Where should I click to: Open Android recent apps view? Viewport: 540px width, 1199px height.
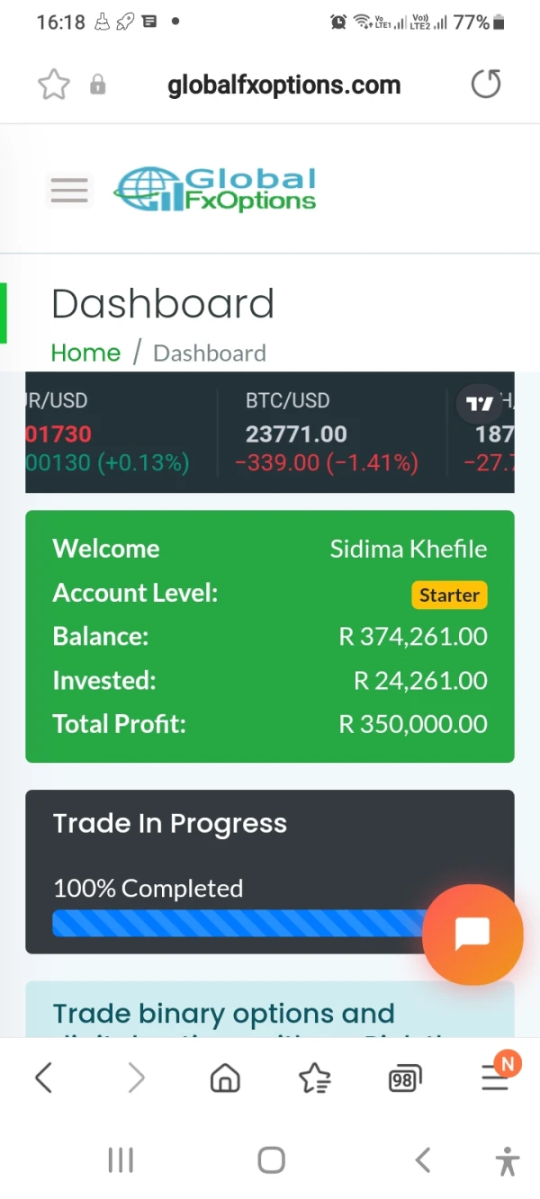[x=121, y=1160]
